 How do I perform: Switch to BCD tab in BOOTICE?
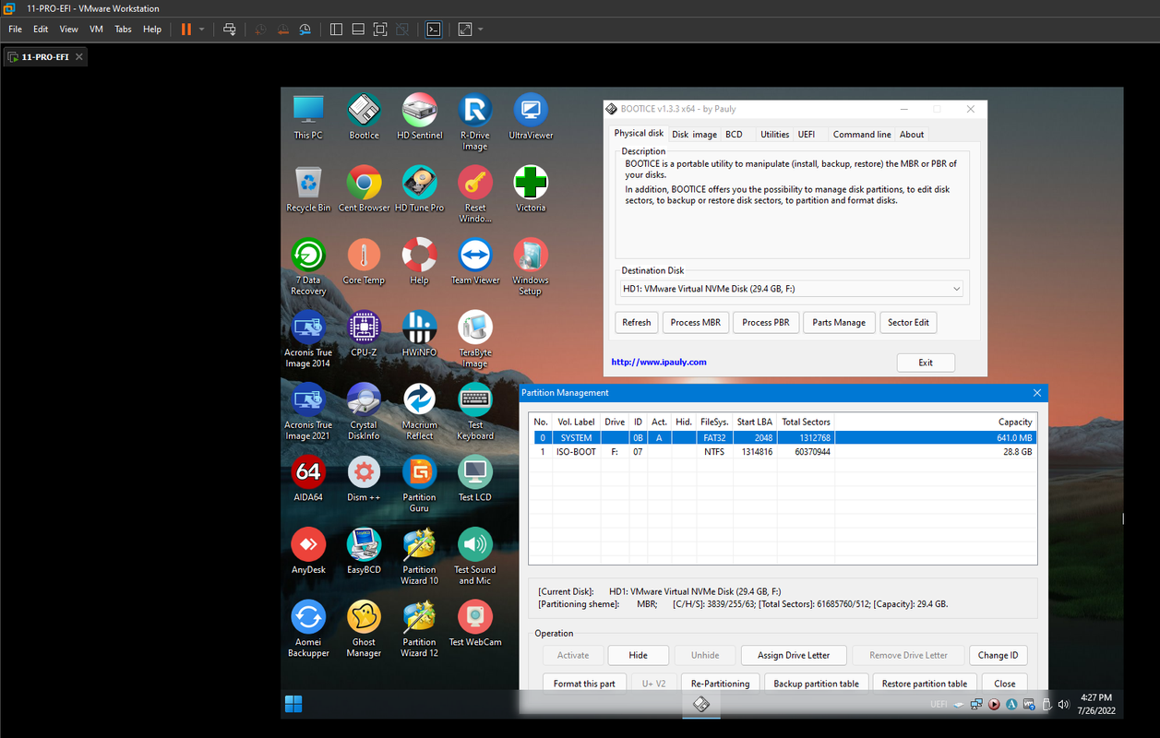point(734,135)
